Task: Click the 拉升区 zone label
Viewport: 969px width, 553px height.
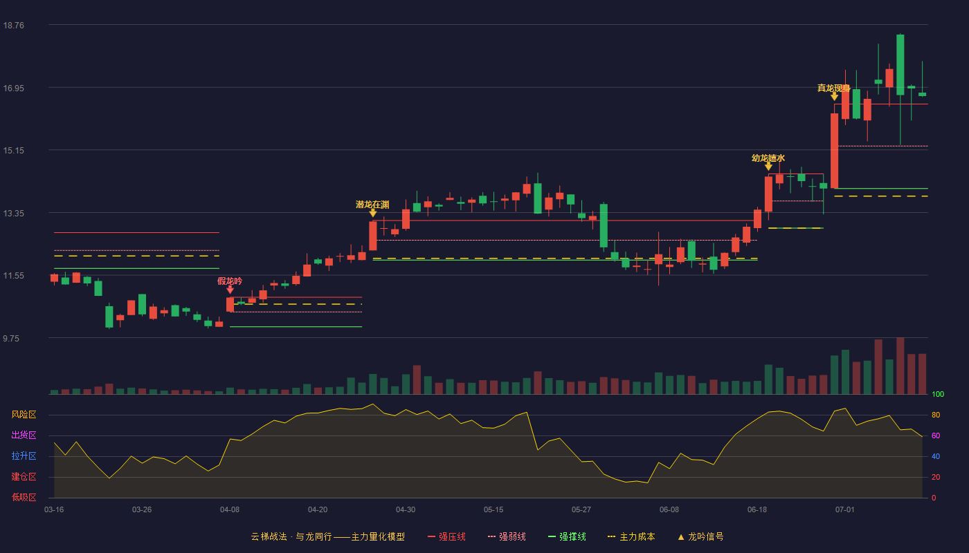Action: [x=24, y=456]
